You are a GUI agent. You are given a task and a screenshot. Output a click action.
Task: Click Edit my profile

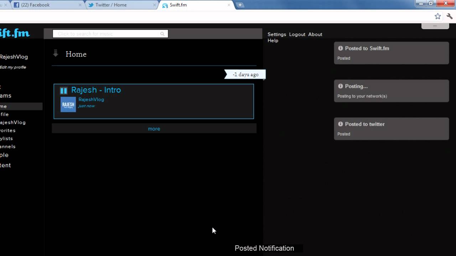click(13, 67)
